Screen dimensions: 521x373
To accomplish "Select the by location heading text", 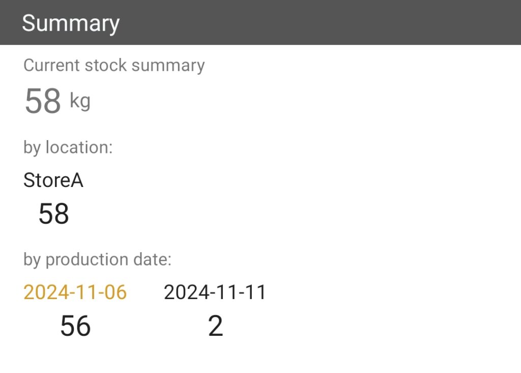I will 69,147.
